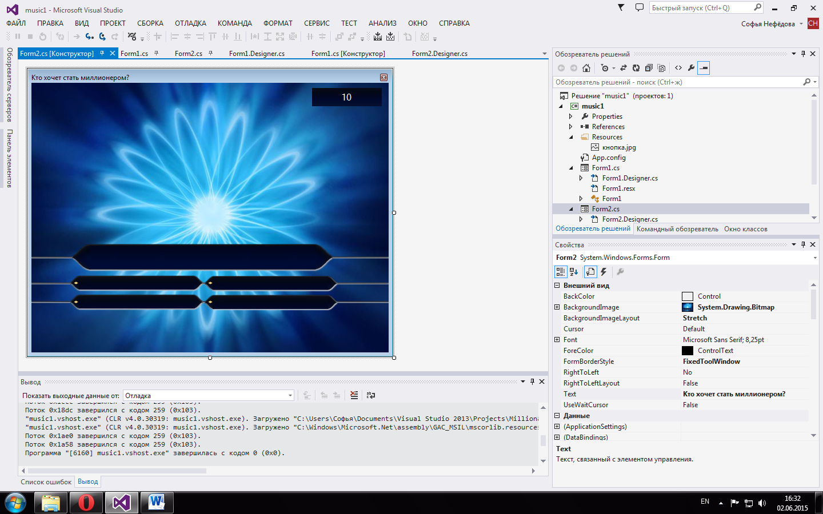This screenshot has height=514, width=823.
Task: Toggle auto-hide pin of Вывод panel
Action: point(532,382)
